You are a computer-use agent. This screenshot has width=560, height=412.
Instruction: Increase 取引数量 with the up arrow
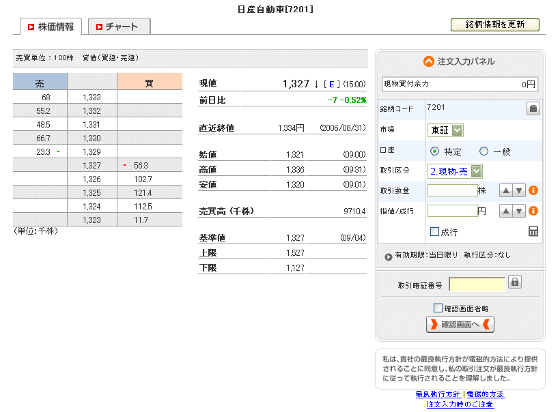[506, 191]
